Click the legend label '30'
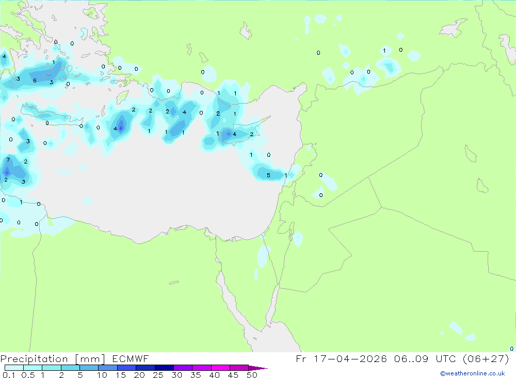516x378 pixels. coord(176,375)
